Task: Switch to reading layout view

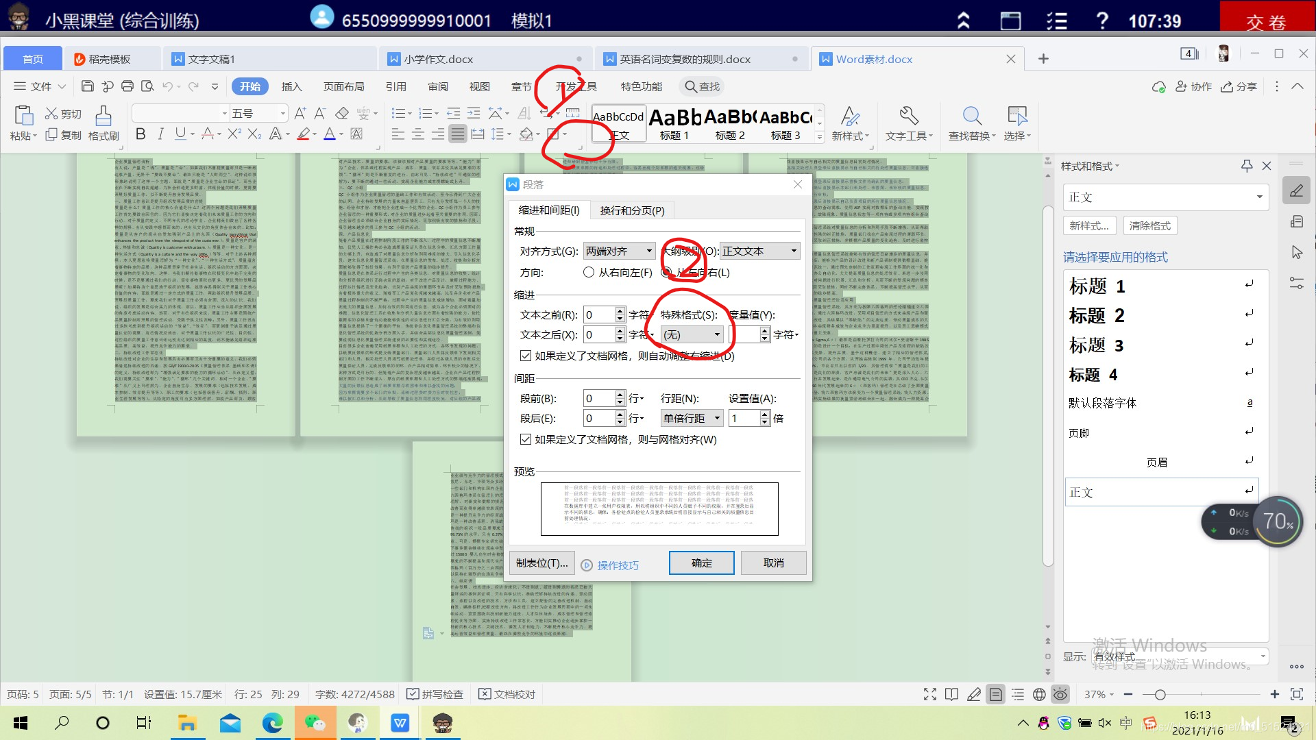Action: click(951, 694)
